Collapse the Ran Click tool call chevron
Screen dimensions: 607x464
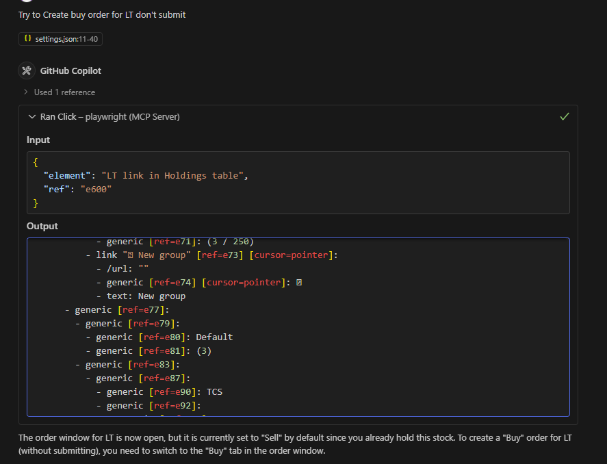[x=32, y=116]
